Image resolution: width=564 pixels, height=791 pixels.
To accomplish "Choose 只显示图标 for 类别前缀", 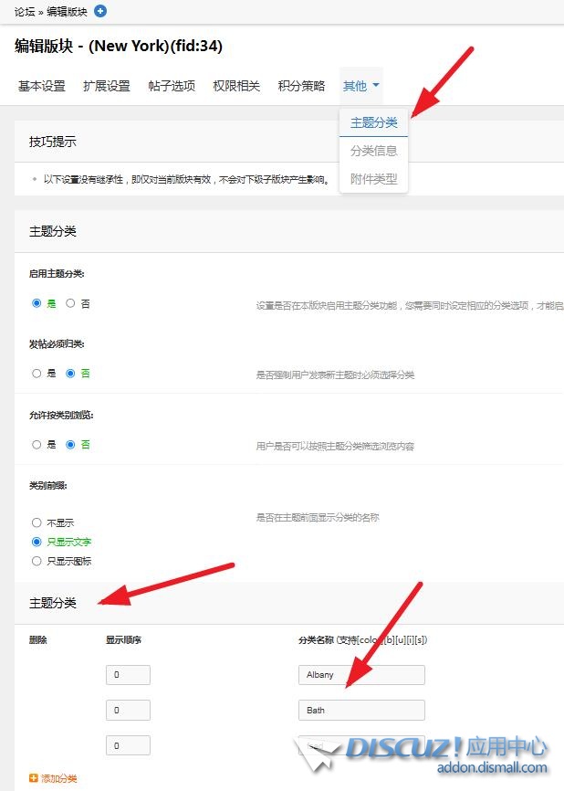I will pyautogui.click(x=37, y=561).
